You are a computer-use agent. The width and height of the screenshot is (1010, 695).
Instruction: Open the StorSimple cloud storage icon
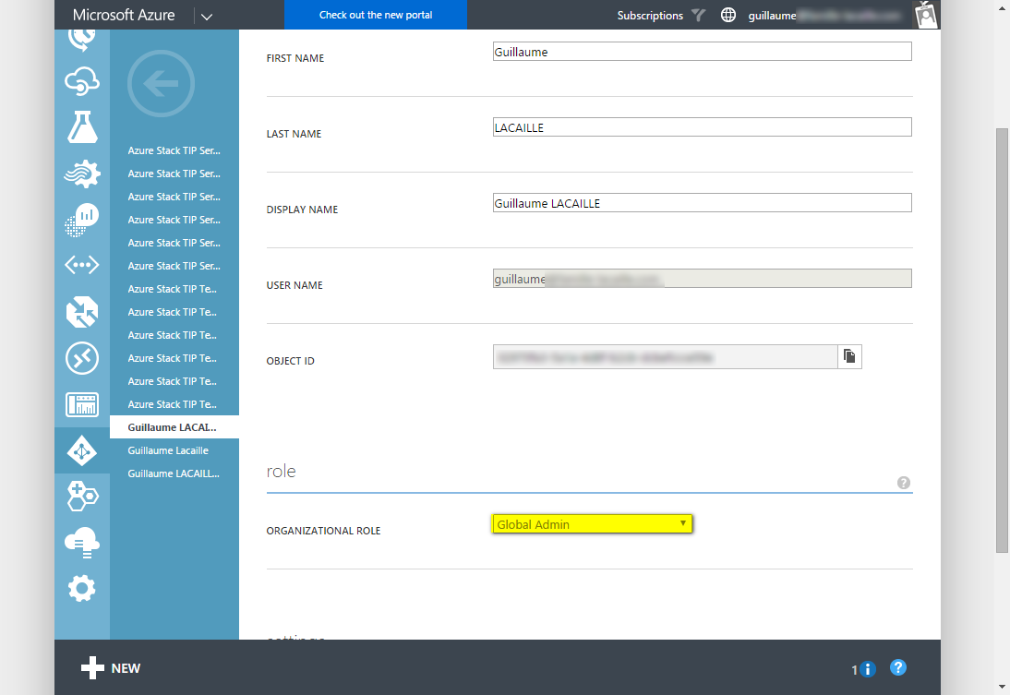[x=82, y=543]
